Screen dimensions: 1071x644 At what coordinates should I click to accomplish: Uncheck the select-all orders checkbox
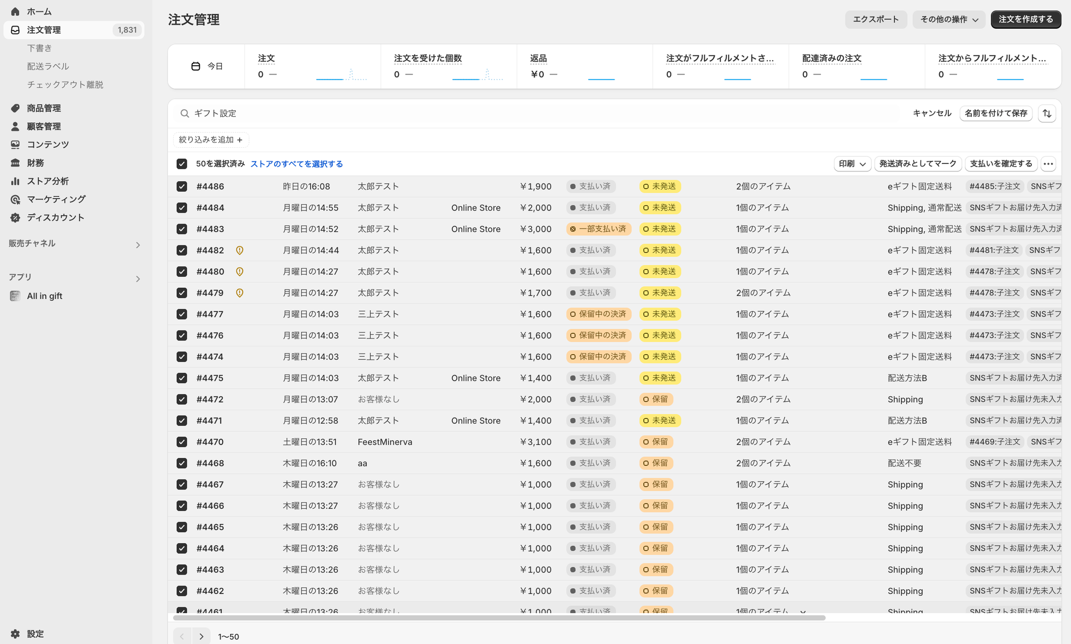tap(181, 164)
